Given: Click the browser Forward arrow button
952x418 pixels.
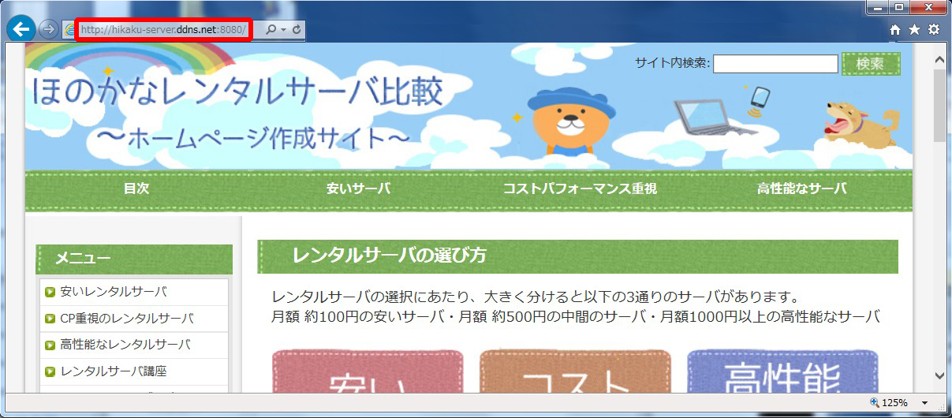Looking at the screenshot, I should [48, 29].
